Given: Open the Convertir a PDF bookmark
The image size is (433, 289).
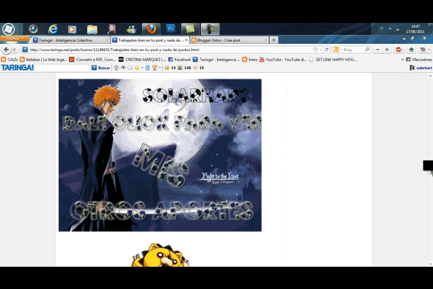Looking at the screenshot, I should [93, 60].
